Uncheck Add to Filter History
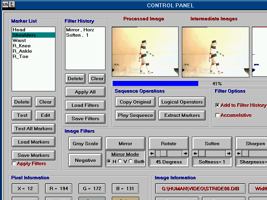The image size is (267, 200). coord(217,105)
